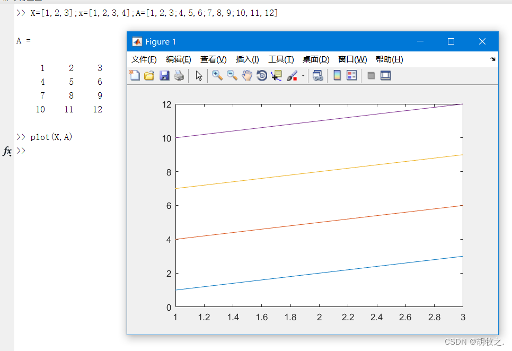Select the Edit Plot arrow tool

click(x=199, y=76)
